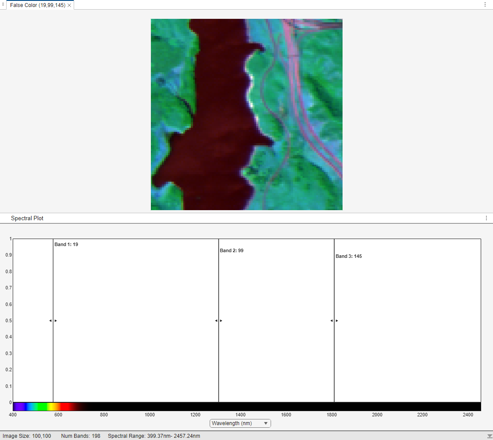This screenshot has width=493, height=440.
Task: Open the Spectral Plot options menu
Action: pos(486,218)
